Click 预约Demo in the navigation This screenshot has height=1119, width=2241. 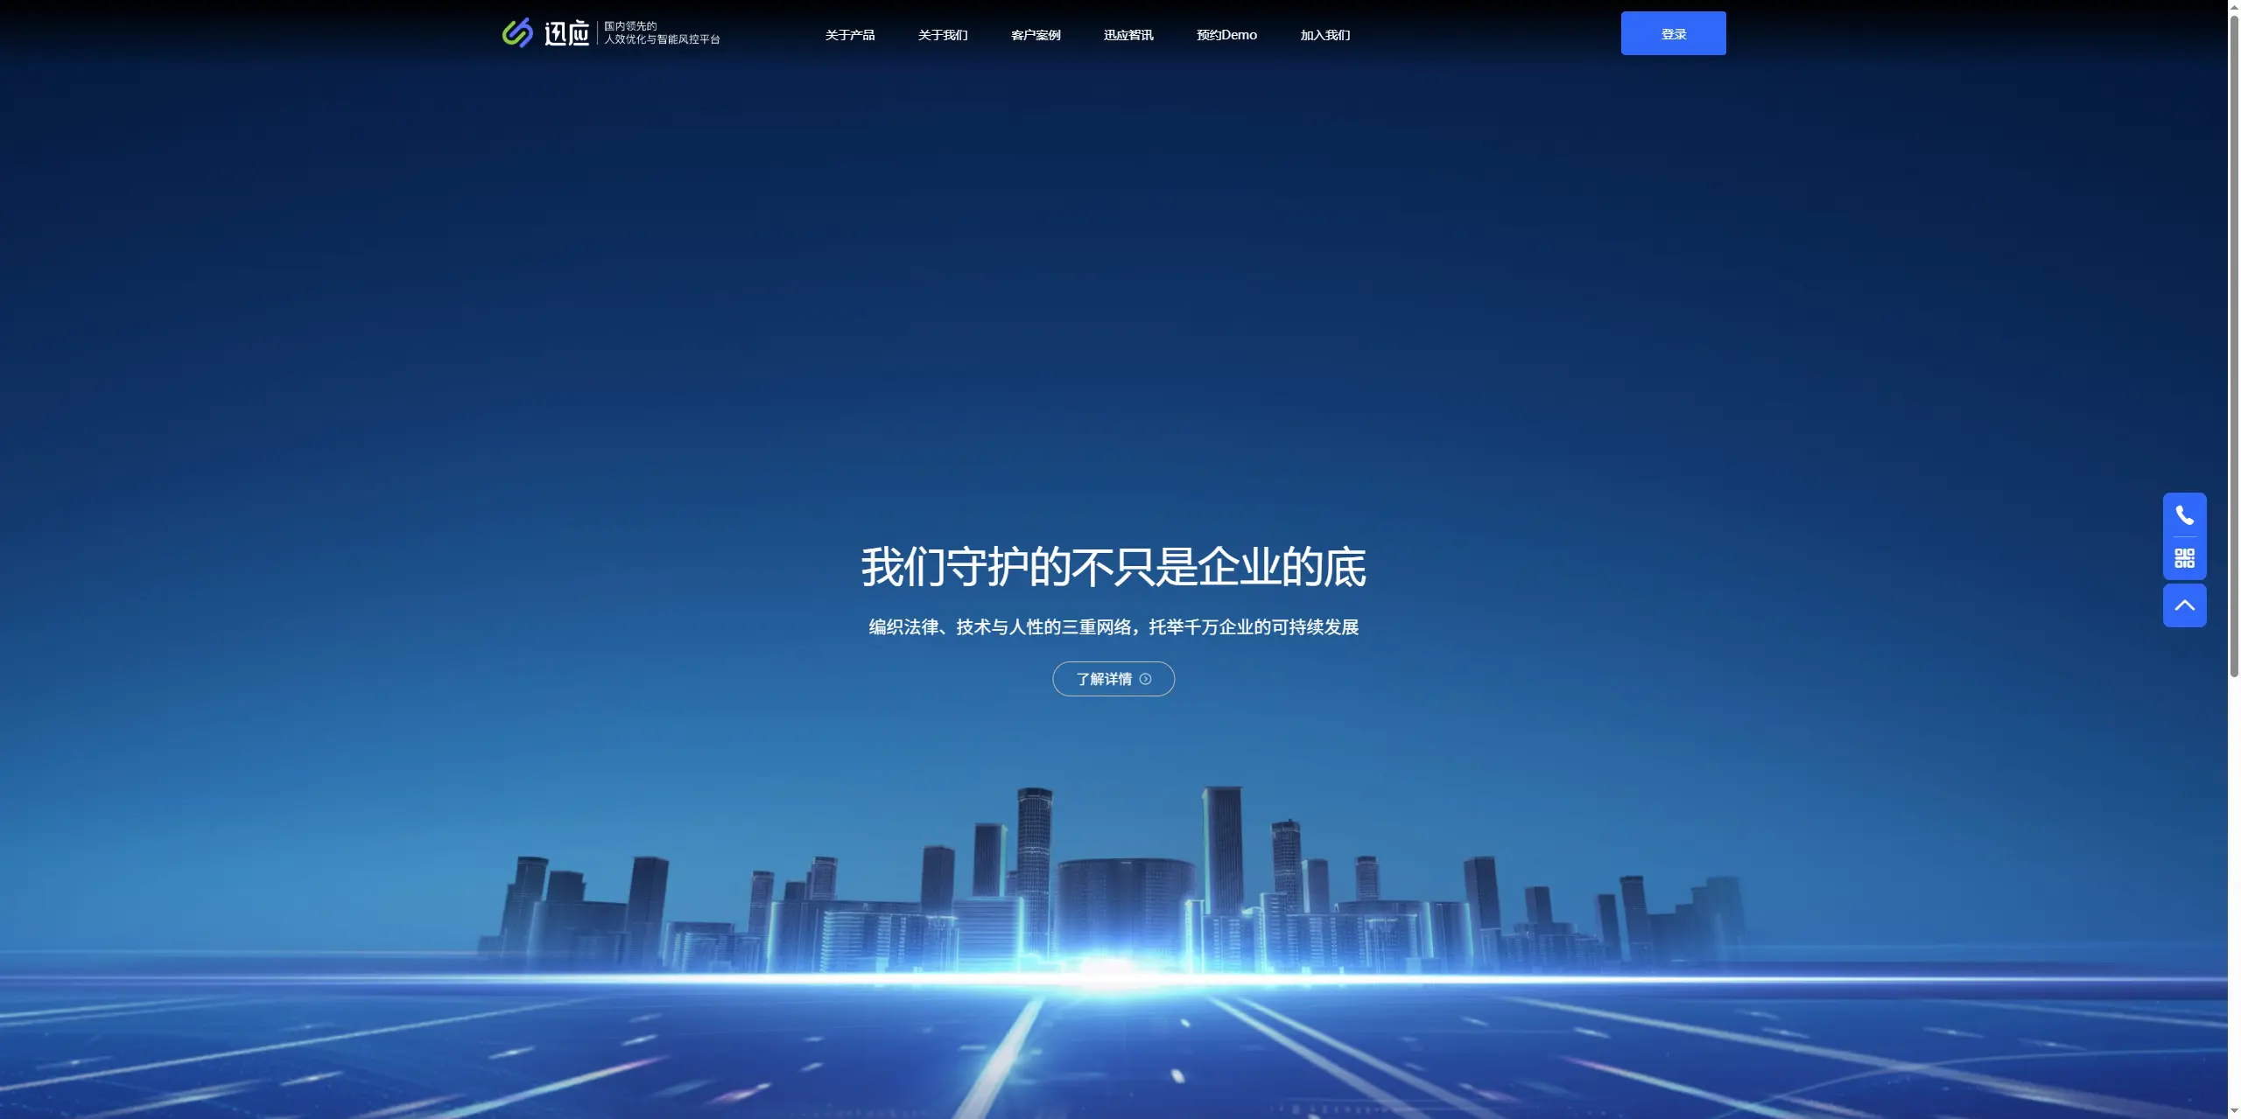click(x=1226, y=35)
